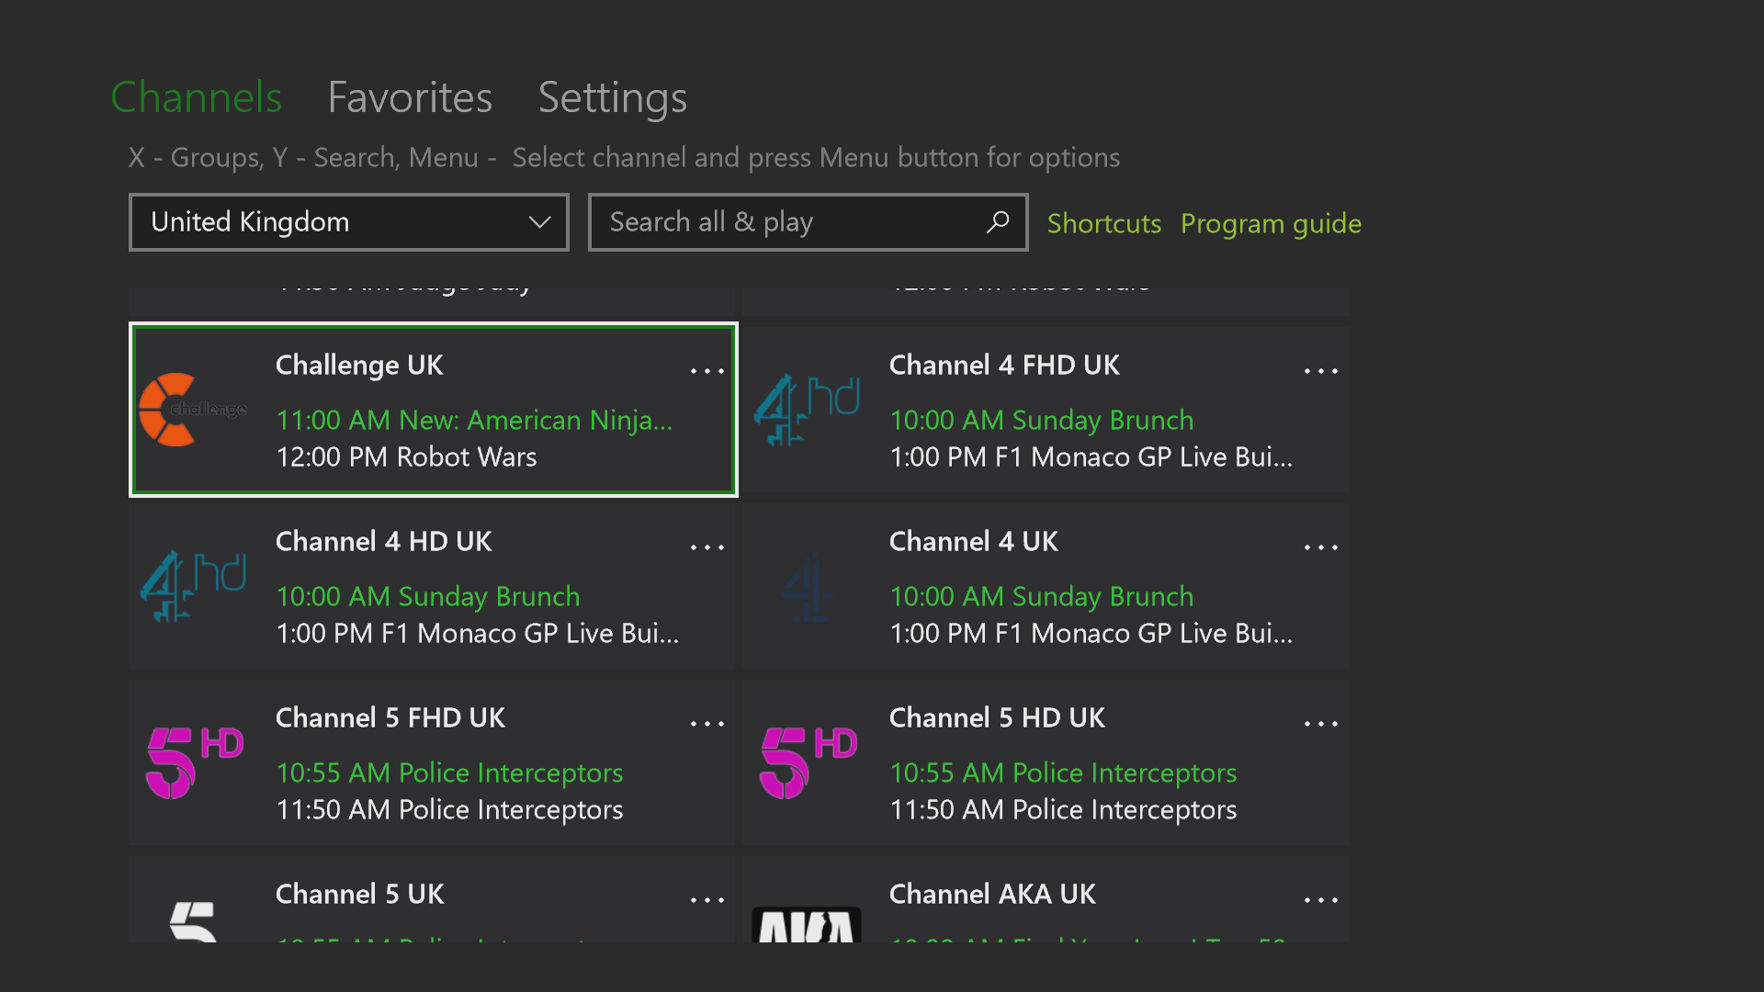Click the Channel AKA UK logo
The width and height of the screenshot is (1764, 992).
(x=807, y=922)
